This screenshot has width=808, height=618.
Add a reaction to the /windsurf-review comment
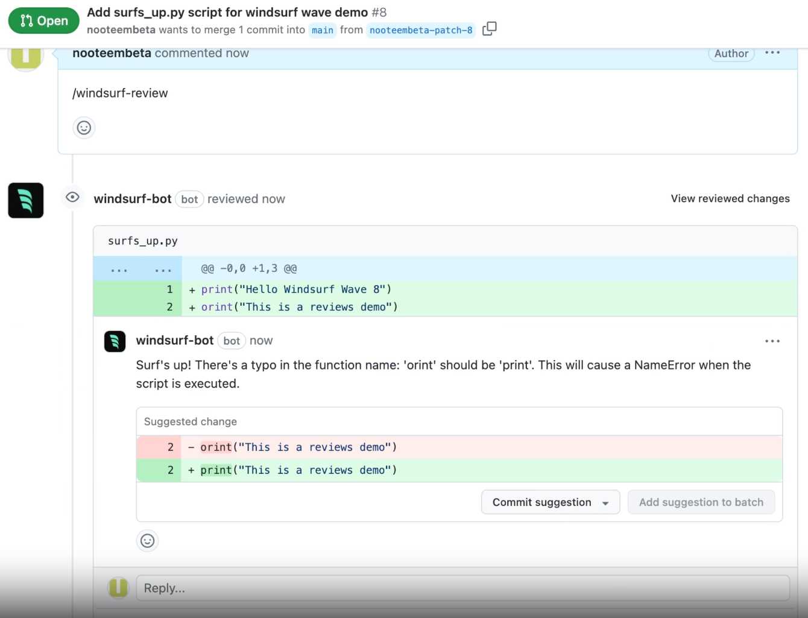point(84,128)
